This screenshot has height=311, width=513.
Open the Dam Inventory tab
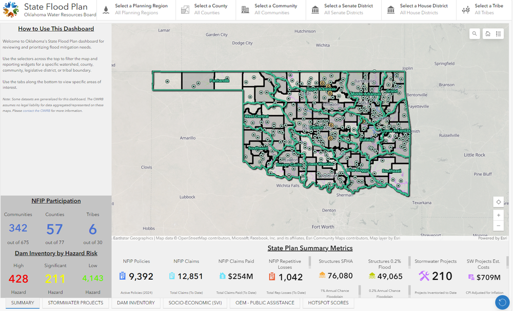click(136, 303)
